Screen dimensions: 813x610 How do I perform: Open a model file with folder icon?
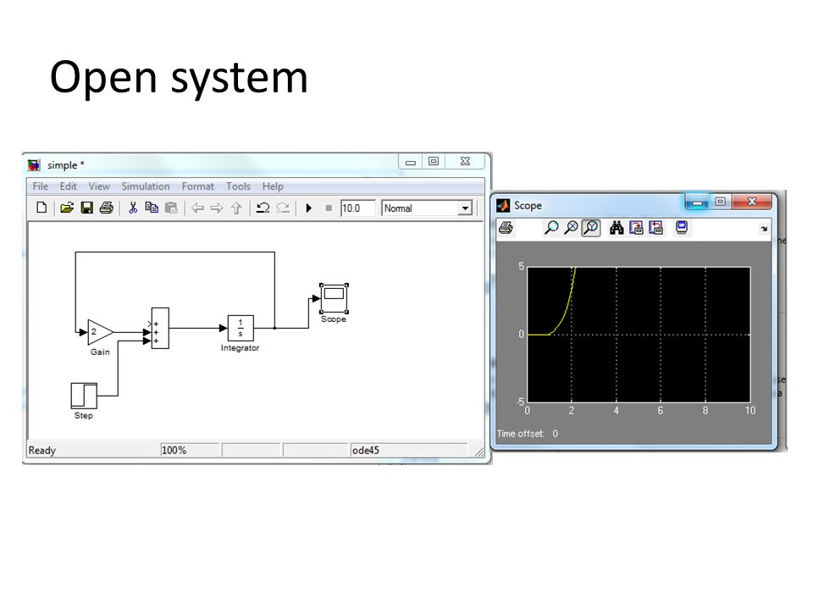point(67,208)
